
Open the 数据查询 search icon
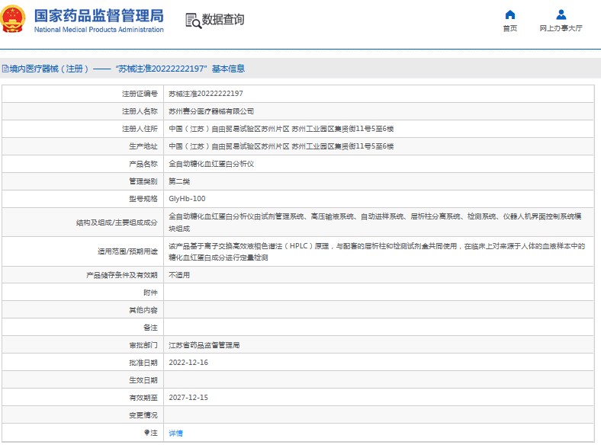coord(193,21)
